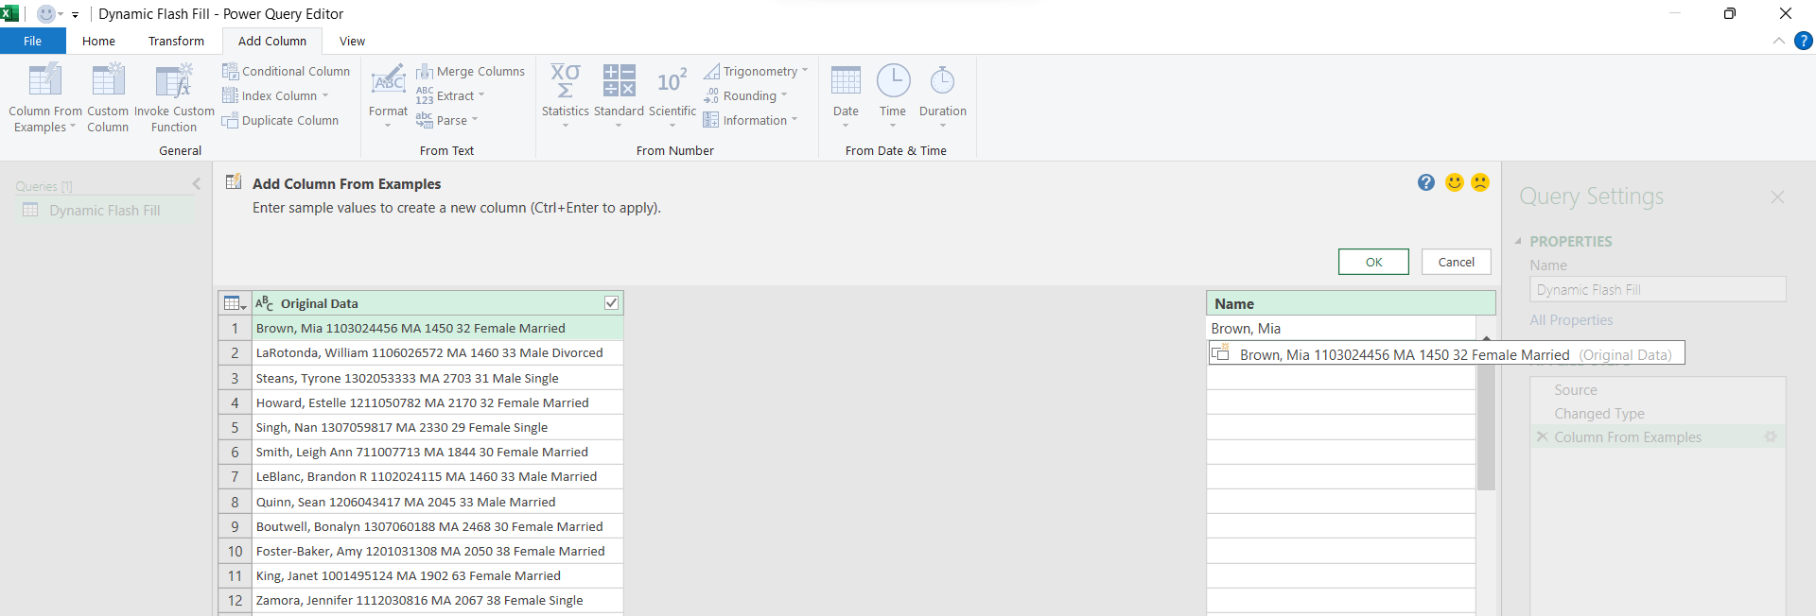The image size is (1816, 616).
Task: Click the blue help icon in dialog
Action: tap(1426, 182)
